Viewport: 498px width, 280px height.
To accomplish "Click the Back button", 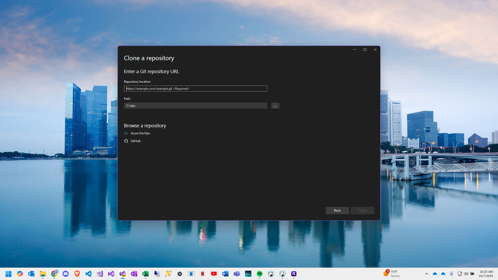I will (337, 211).
